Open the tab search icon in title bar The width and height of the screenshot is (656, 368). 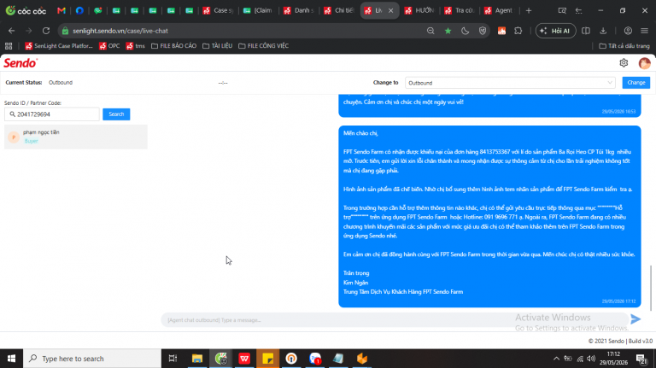click(562, 10)
